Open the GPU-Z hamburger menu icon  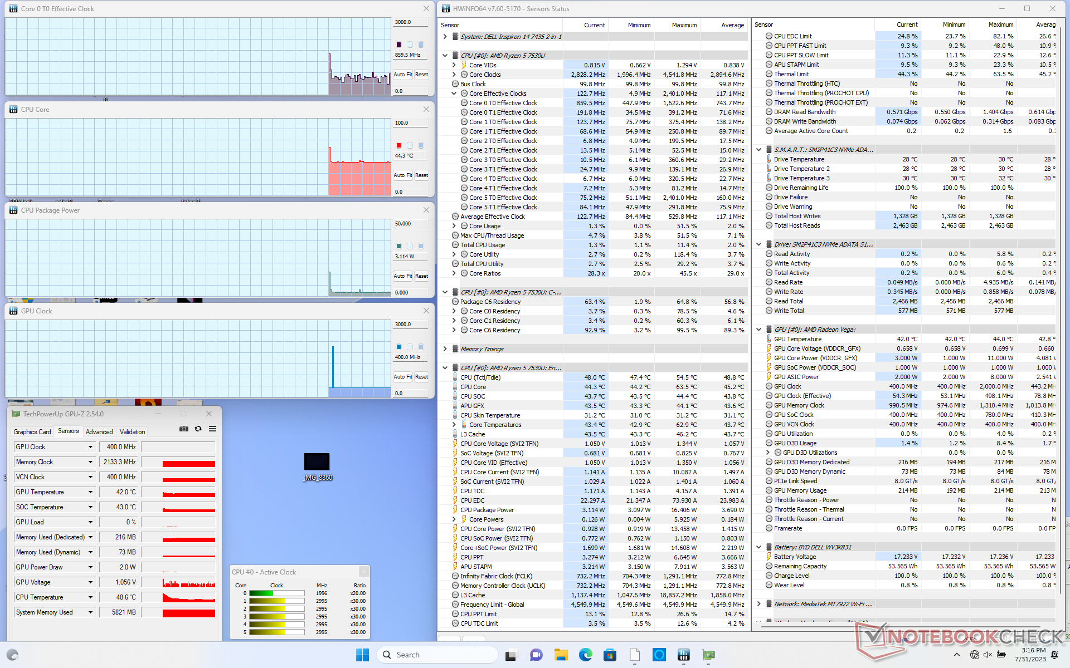click(x=212, y=429)
